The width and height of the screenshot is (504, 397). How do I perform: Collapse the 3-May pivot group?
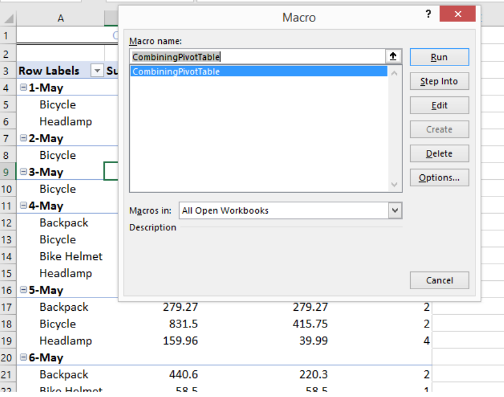click(23, 171)
